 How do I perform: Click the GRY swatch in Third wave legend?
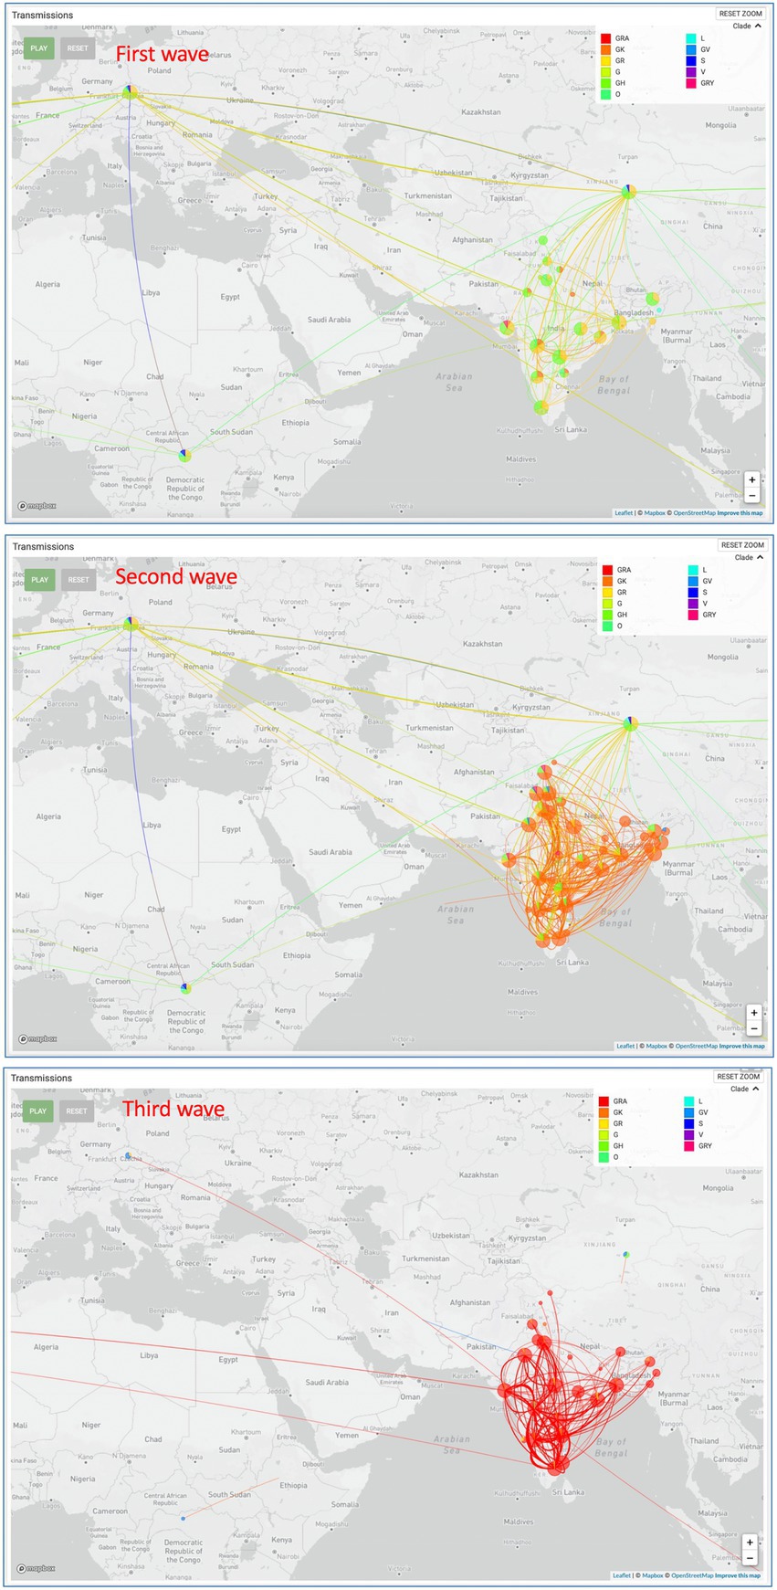pos(689,1145)
